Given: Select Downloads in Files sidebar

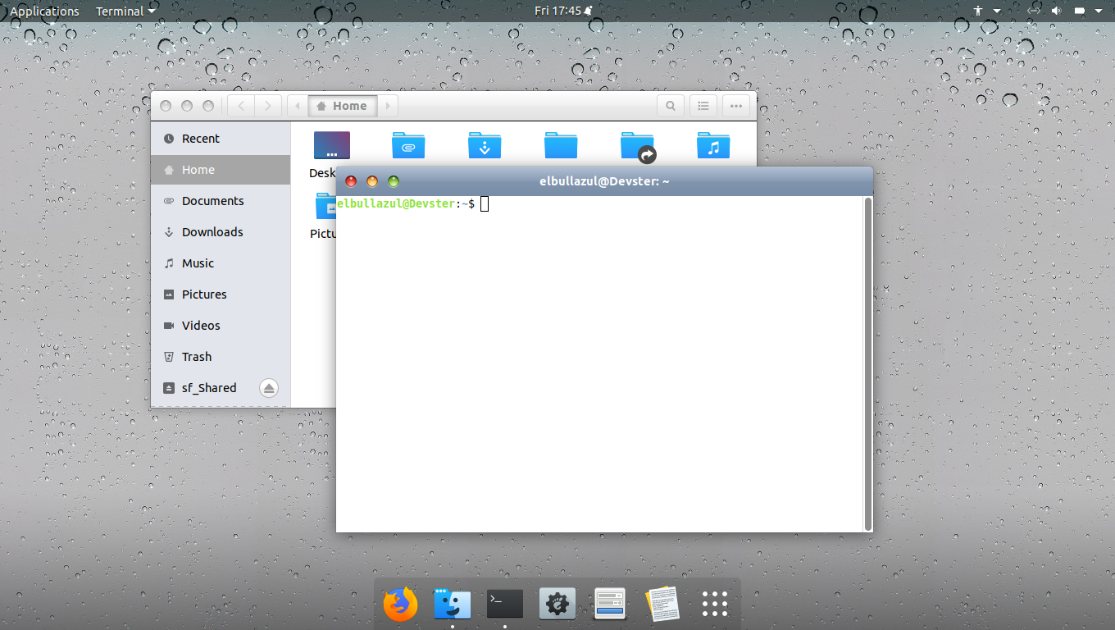Looking at the screenshot, I should pyautogui.click(x=221, y=232).
